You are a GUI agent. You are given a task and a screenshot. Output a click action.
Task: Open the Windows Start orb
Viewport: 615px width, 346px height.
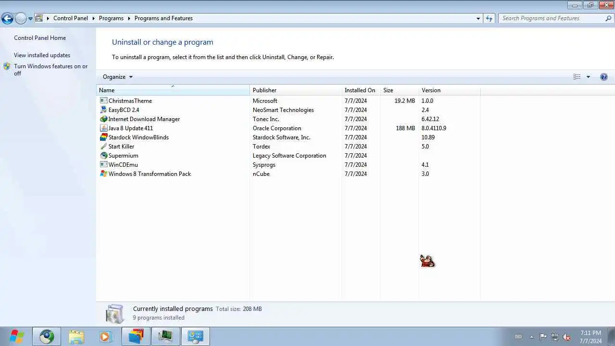[16, 336]
